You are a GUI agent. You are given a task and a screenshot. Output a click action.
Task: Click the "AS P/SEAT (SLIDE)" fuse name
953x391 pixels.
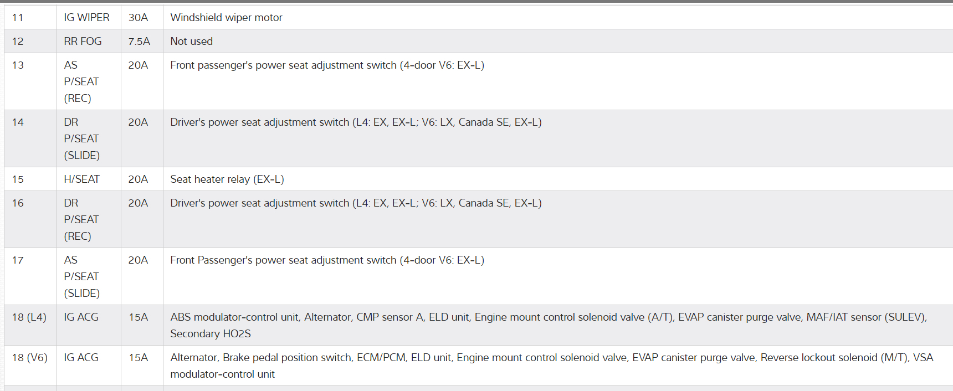81,276
